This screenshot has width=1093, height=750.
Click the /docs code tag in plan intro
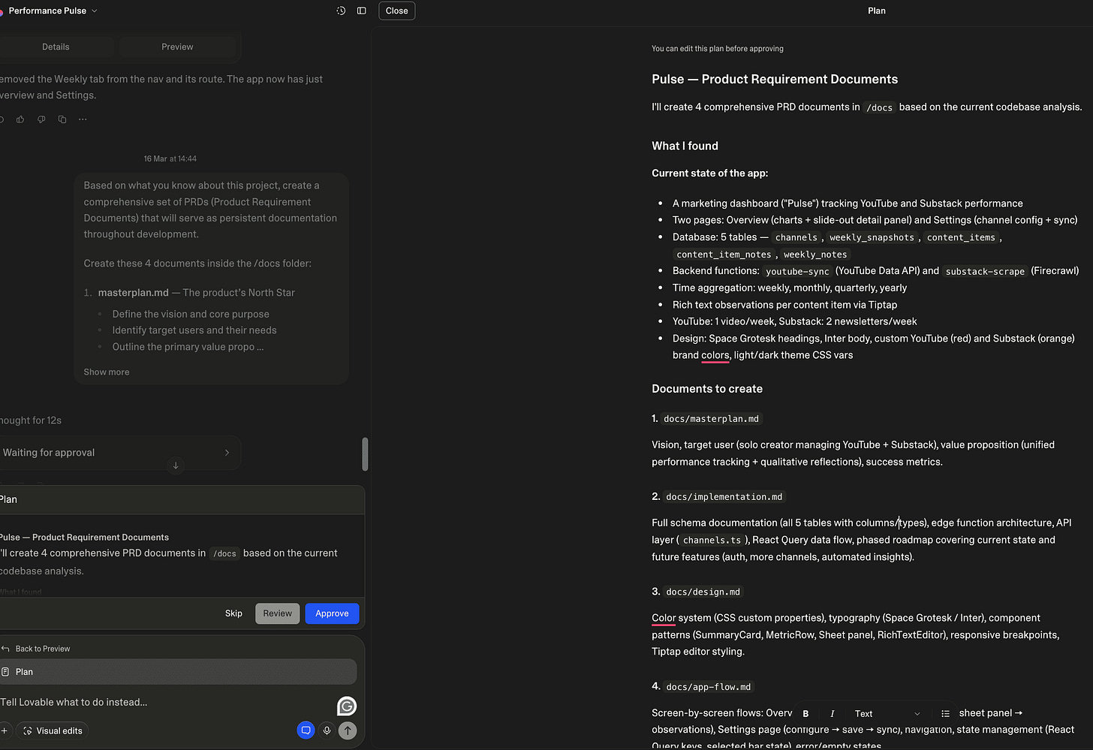click(x=879, y=107)
